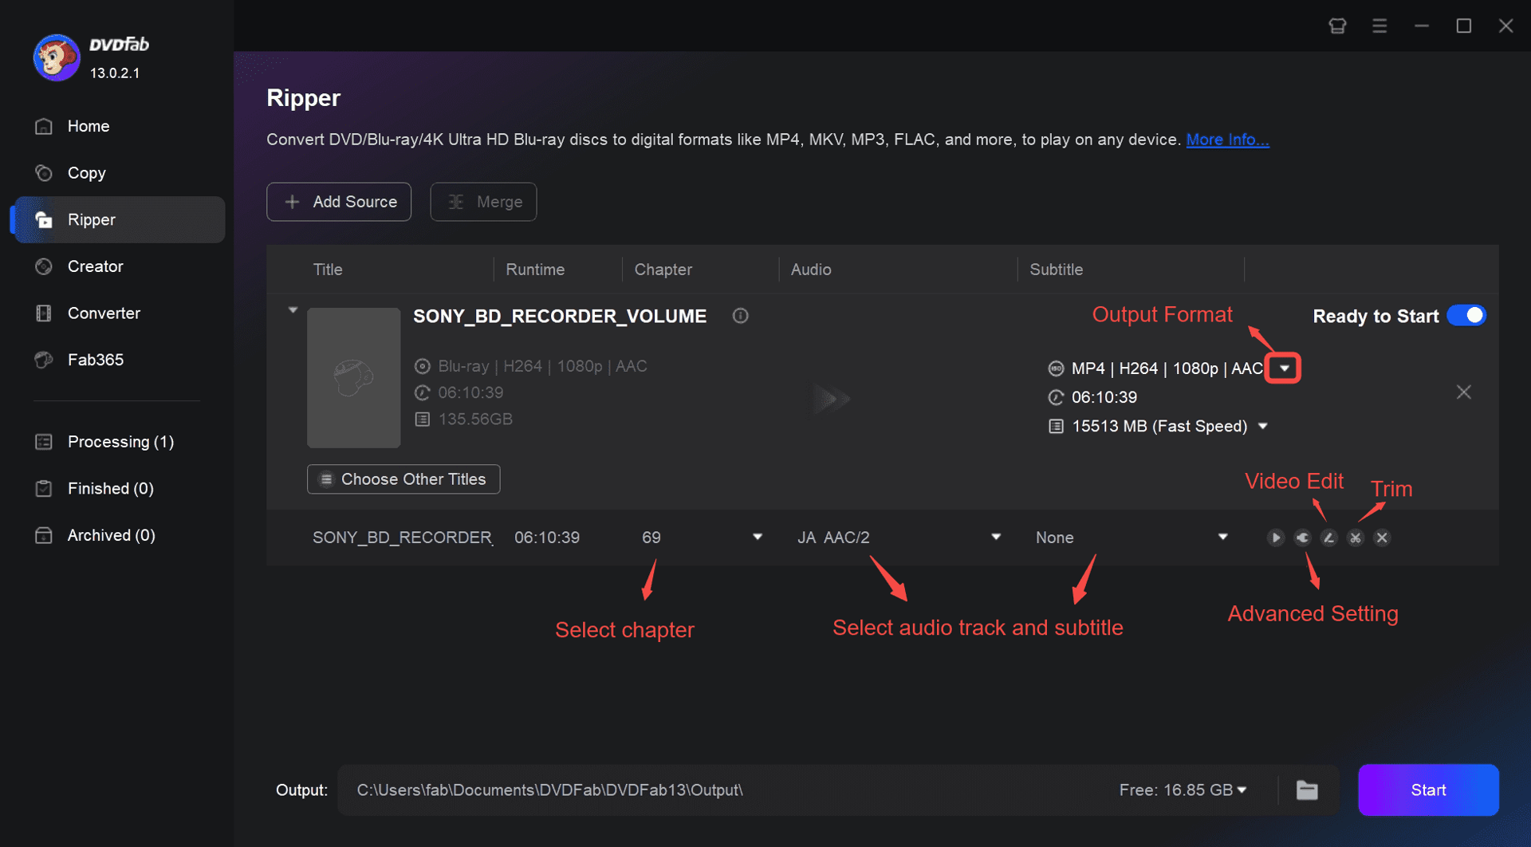
Task: Open the subtitle None dropdown
Action: (1222, 538)
